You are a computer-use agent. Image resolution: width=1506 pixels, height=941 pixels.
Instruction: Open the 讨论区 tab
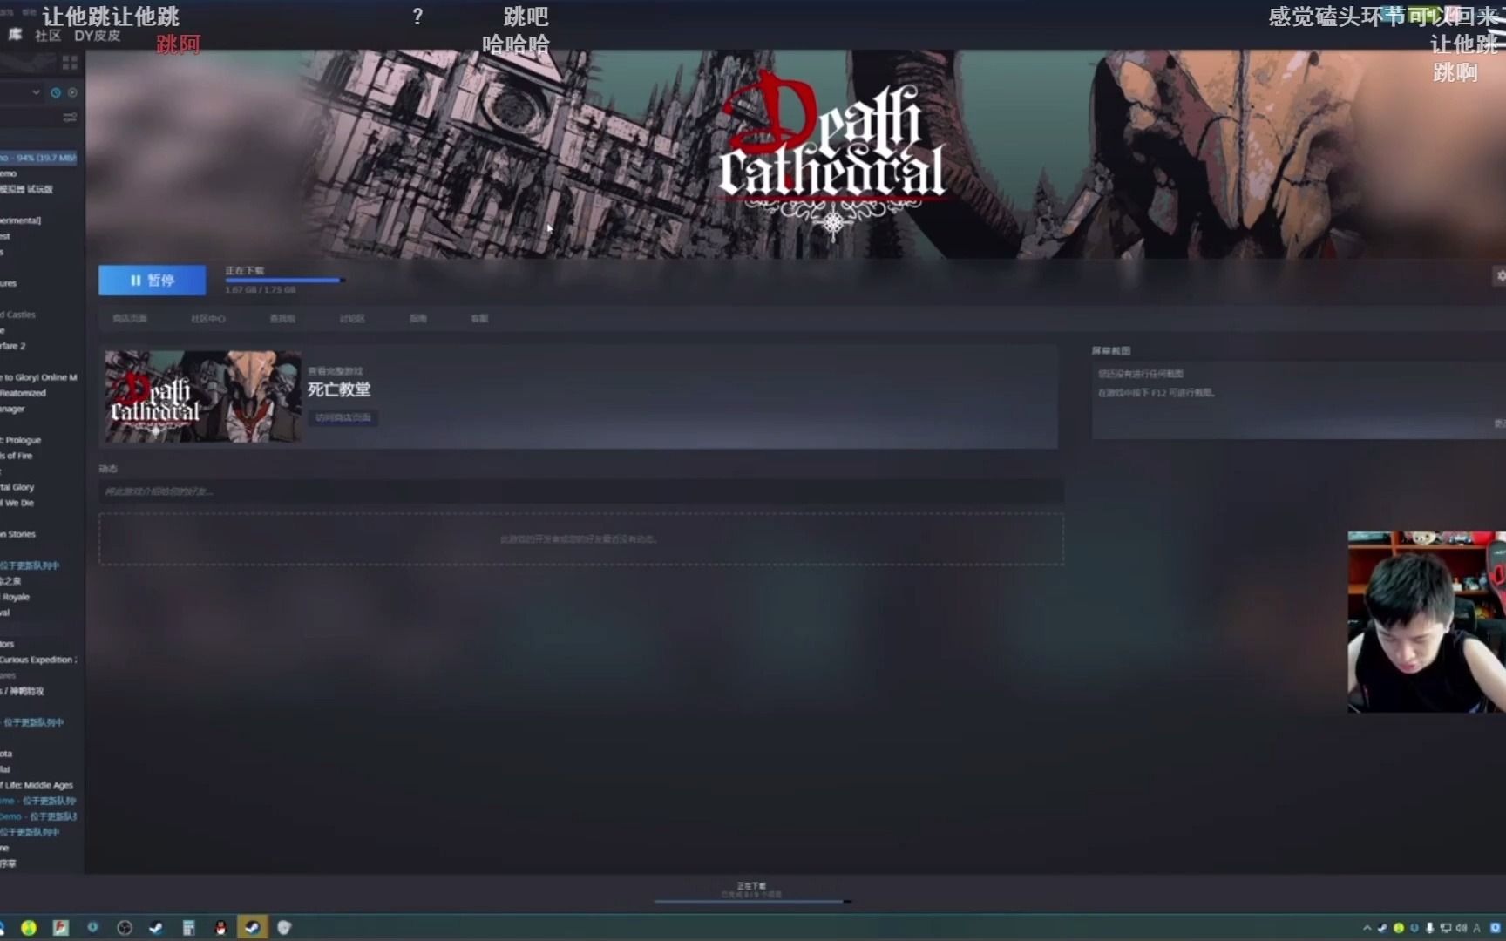point(352,319)
